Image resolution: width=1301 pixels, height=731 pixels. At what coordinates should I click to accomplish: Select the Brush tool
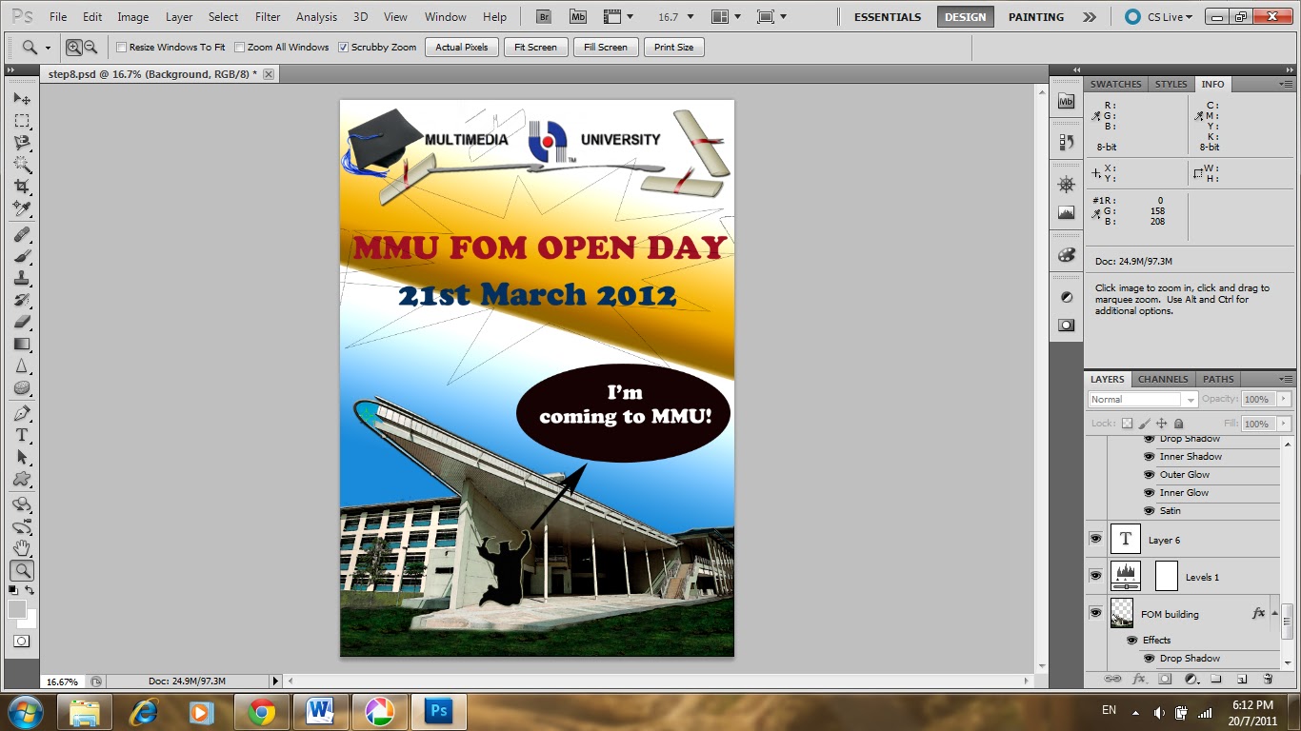pos(22,256)
